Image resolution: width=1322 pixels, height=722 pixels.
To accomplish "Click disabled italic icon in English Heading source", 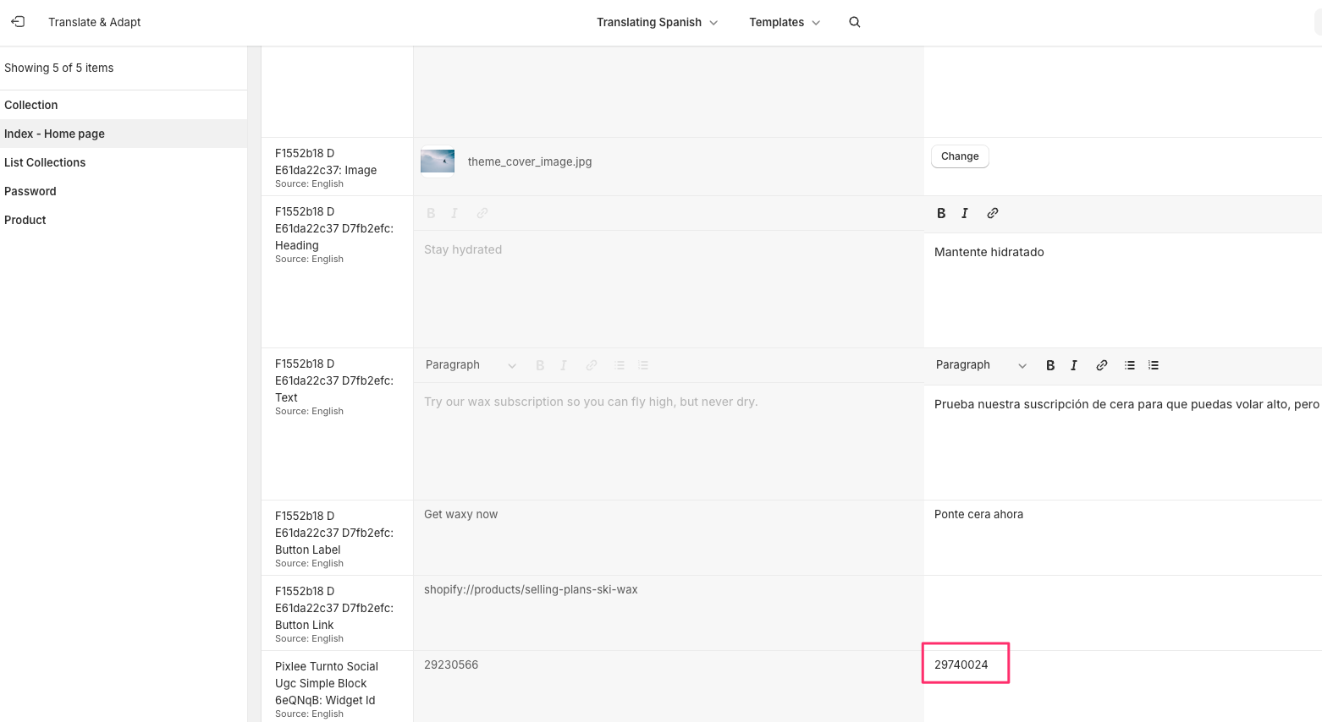I will tap(454, 213).
